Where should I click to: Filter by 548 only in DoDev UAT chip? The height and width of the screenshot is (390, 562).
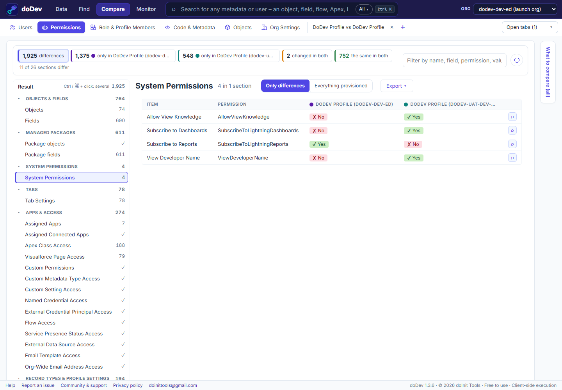click(229, 56)
